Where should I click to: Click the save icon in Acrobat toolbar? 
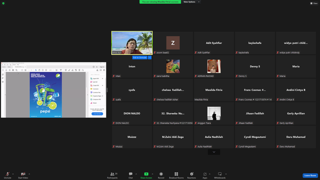tap(3, 70)
